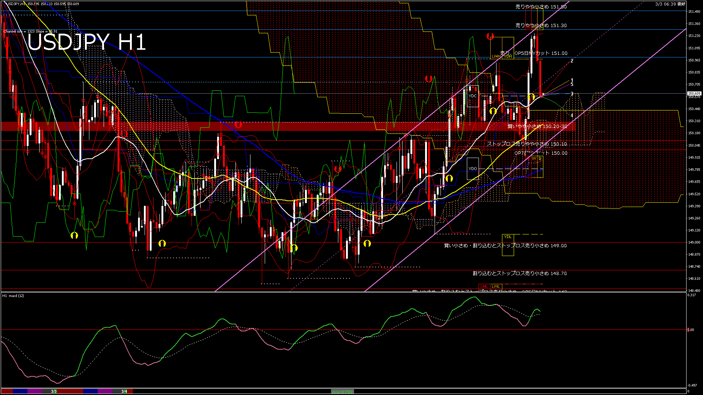
Task: Select the YDC price box
Action: pos(473,96)
